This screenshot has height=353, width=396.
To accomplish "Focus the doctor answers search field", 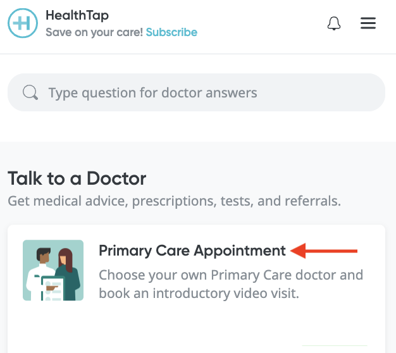I will 196,92.
